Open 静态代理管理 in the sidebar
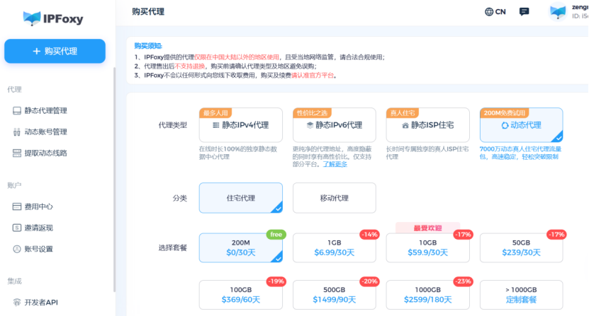 45,111
